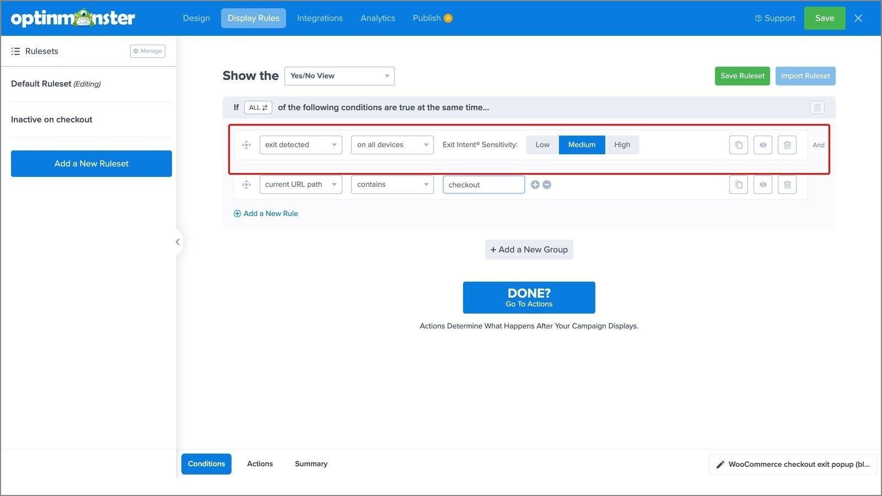The image size is (882, 496).
Task: Switch to the Summary bottom tab
Action: [311, 464]
